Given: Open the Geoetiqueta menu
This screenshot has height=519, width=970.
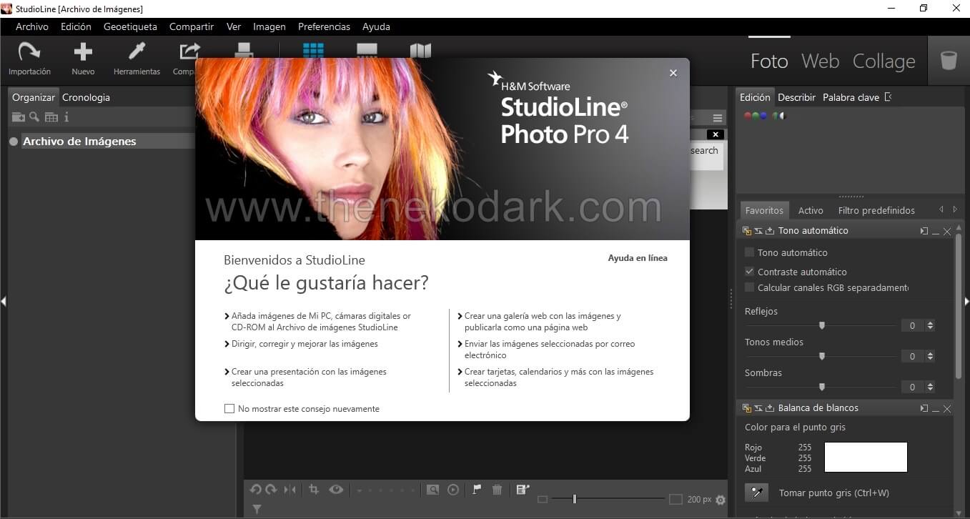Looking at the screenshot, I should click(130, 26).
